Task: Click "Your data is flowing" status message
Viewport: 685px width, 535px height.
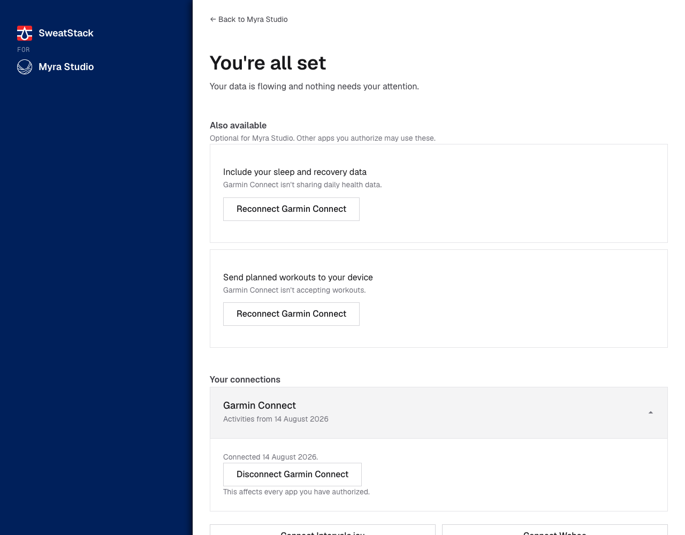Action: tap(314, 86)
